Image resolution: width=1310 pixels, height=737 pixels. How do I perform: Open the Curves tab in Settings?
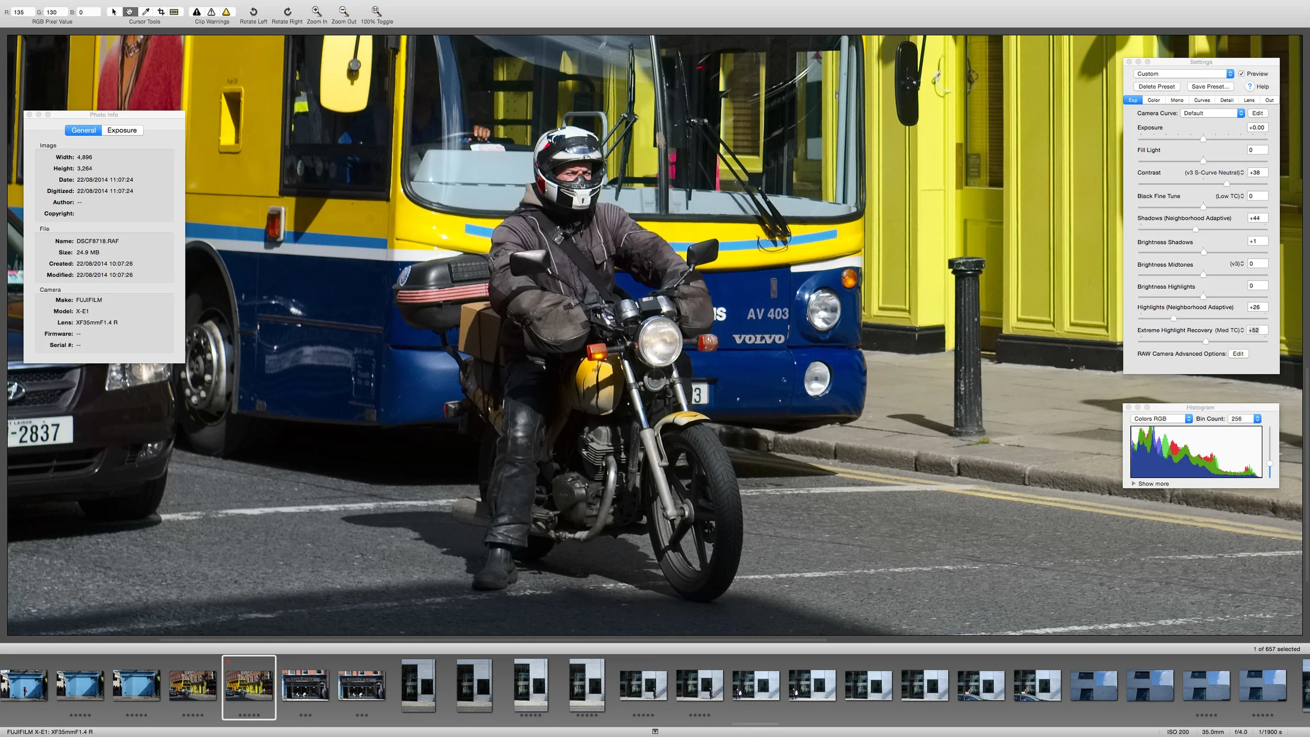point(1202,100)
